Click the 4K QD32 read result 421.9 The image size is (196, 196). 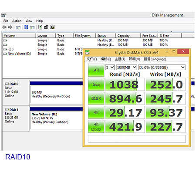125,127
